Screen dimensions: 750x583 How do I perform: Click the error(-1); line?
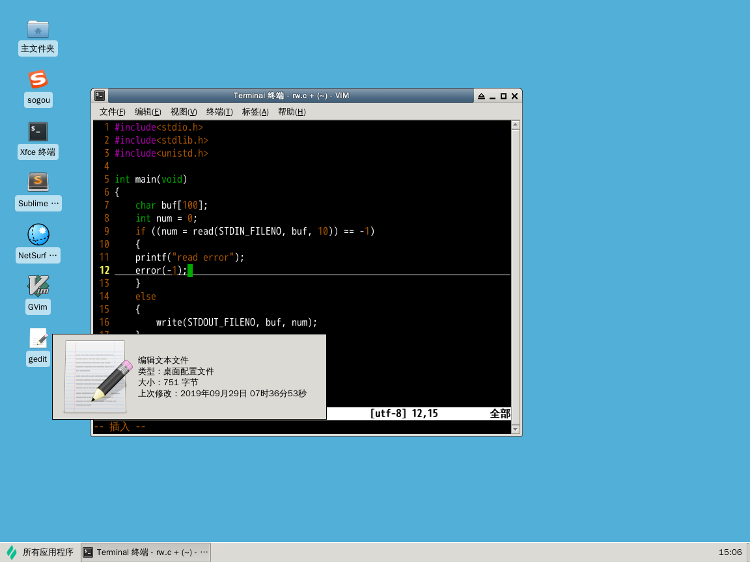click(161, 270)
